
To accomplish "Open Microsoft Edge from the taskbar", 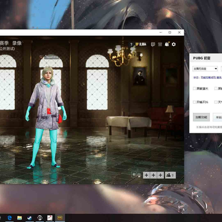I will point(10,218).
